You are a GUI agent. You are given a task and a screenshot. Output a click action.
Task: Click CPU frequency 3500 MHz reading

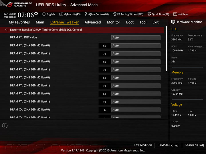pos(177,40)
